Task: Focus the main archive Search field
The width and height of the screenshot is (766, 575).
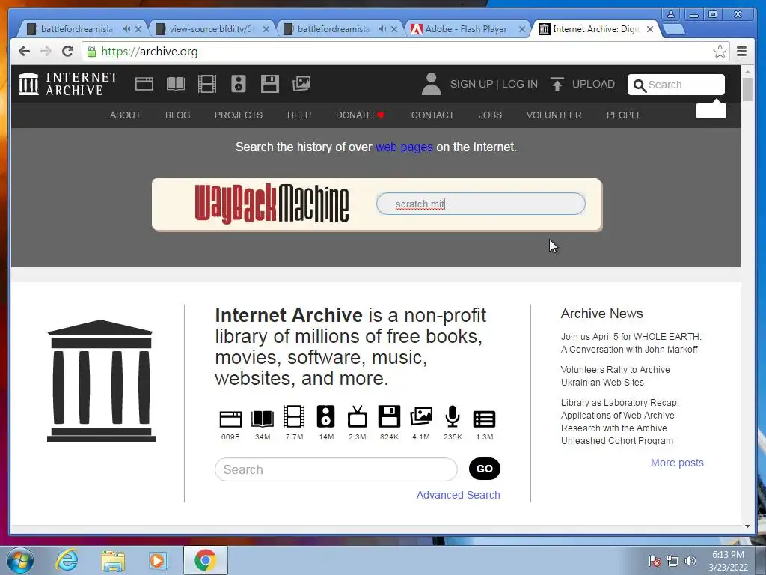Action: pos(336,469)
